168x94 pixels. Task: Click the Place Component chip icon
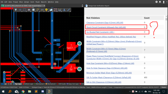(33, 10)
